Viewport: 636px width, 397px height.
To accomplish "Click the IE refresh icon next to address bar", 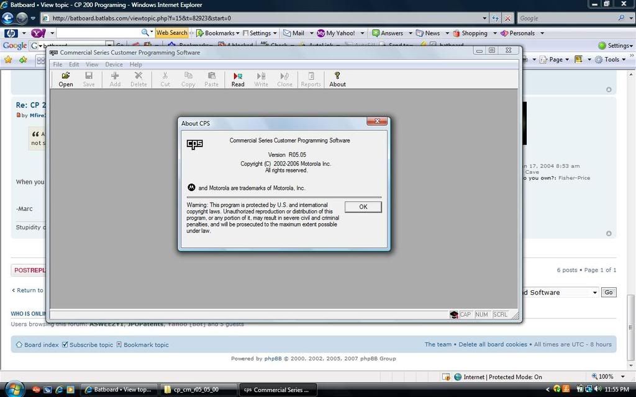I will (x=495, y=18).
